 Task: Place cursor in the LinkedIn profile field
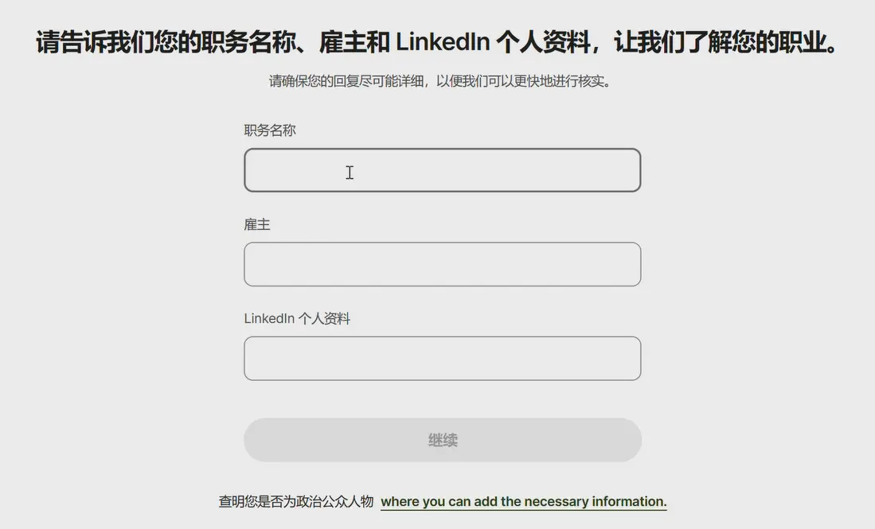tap(442, 358)
